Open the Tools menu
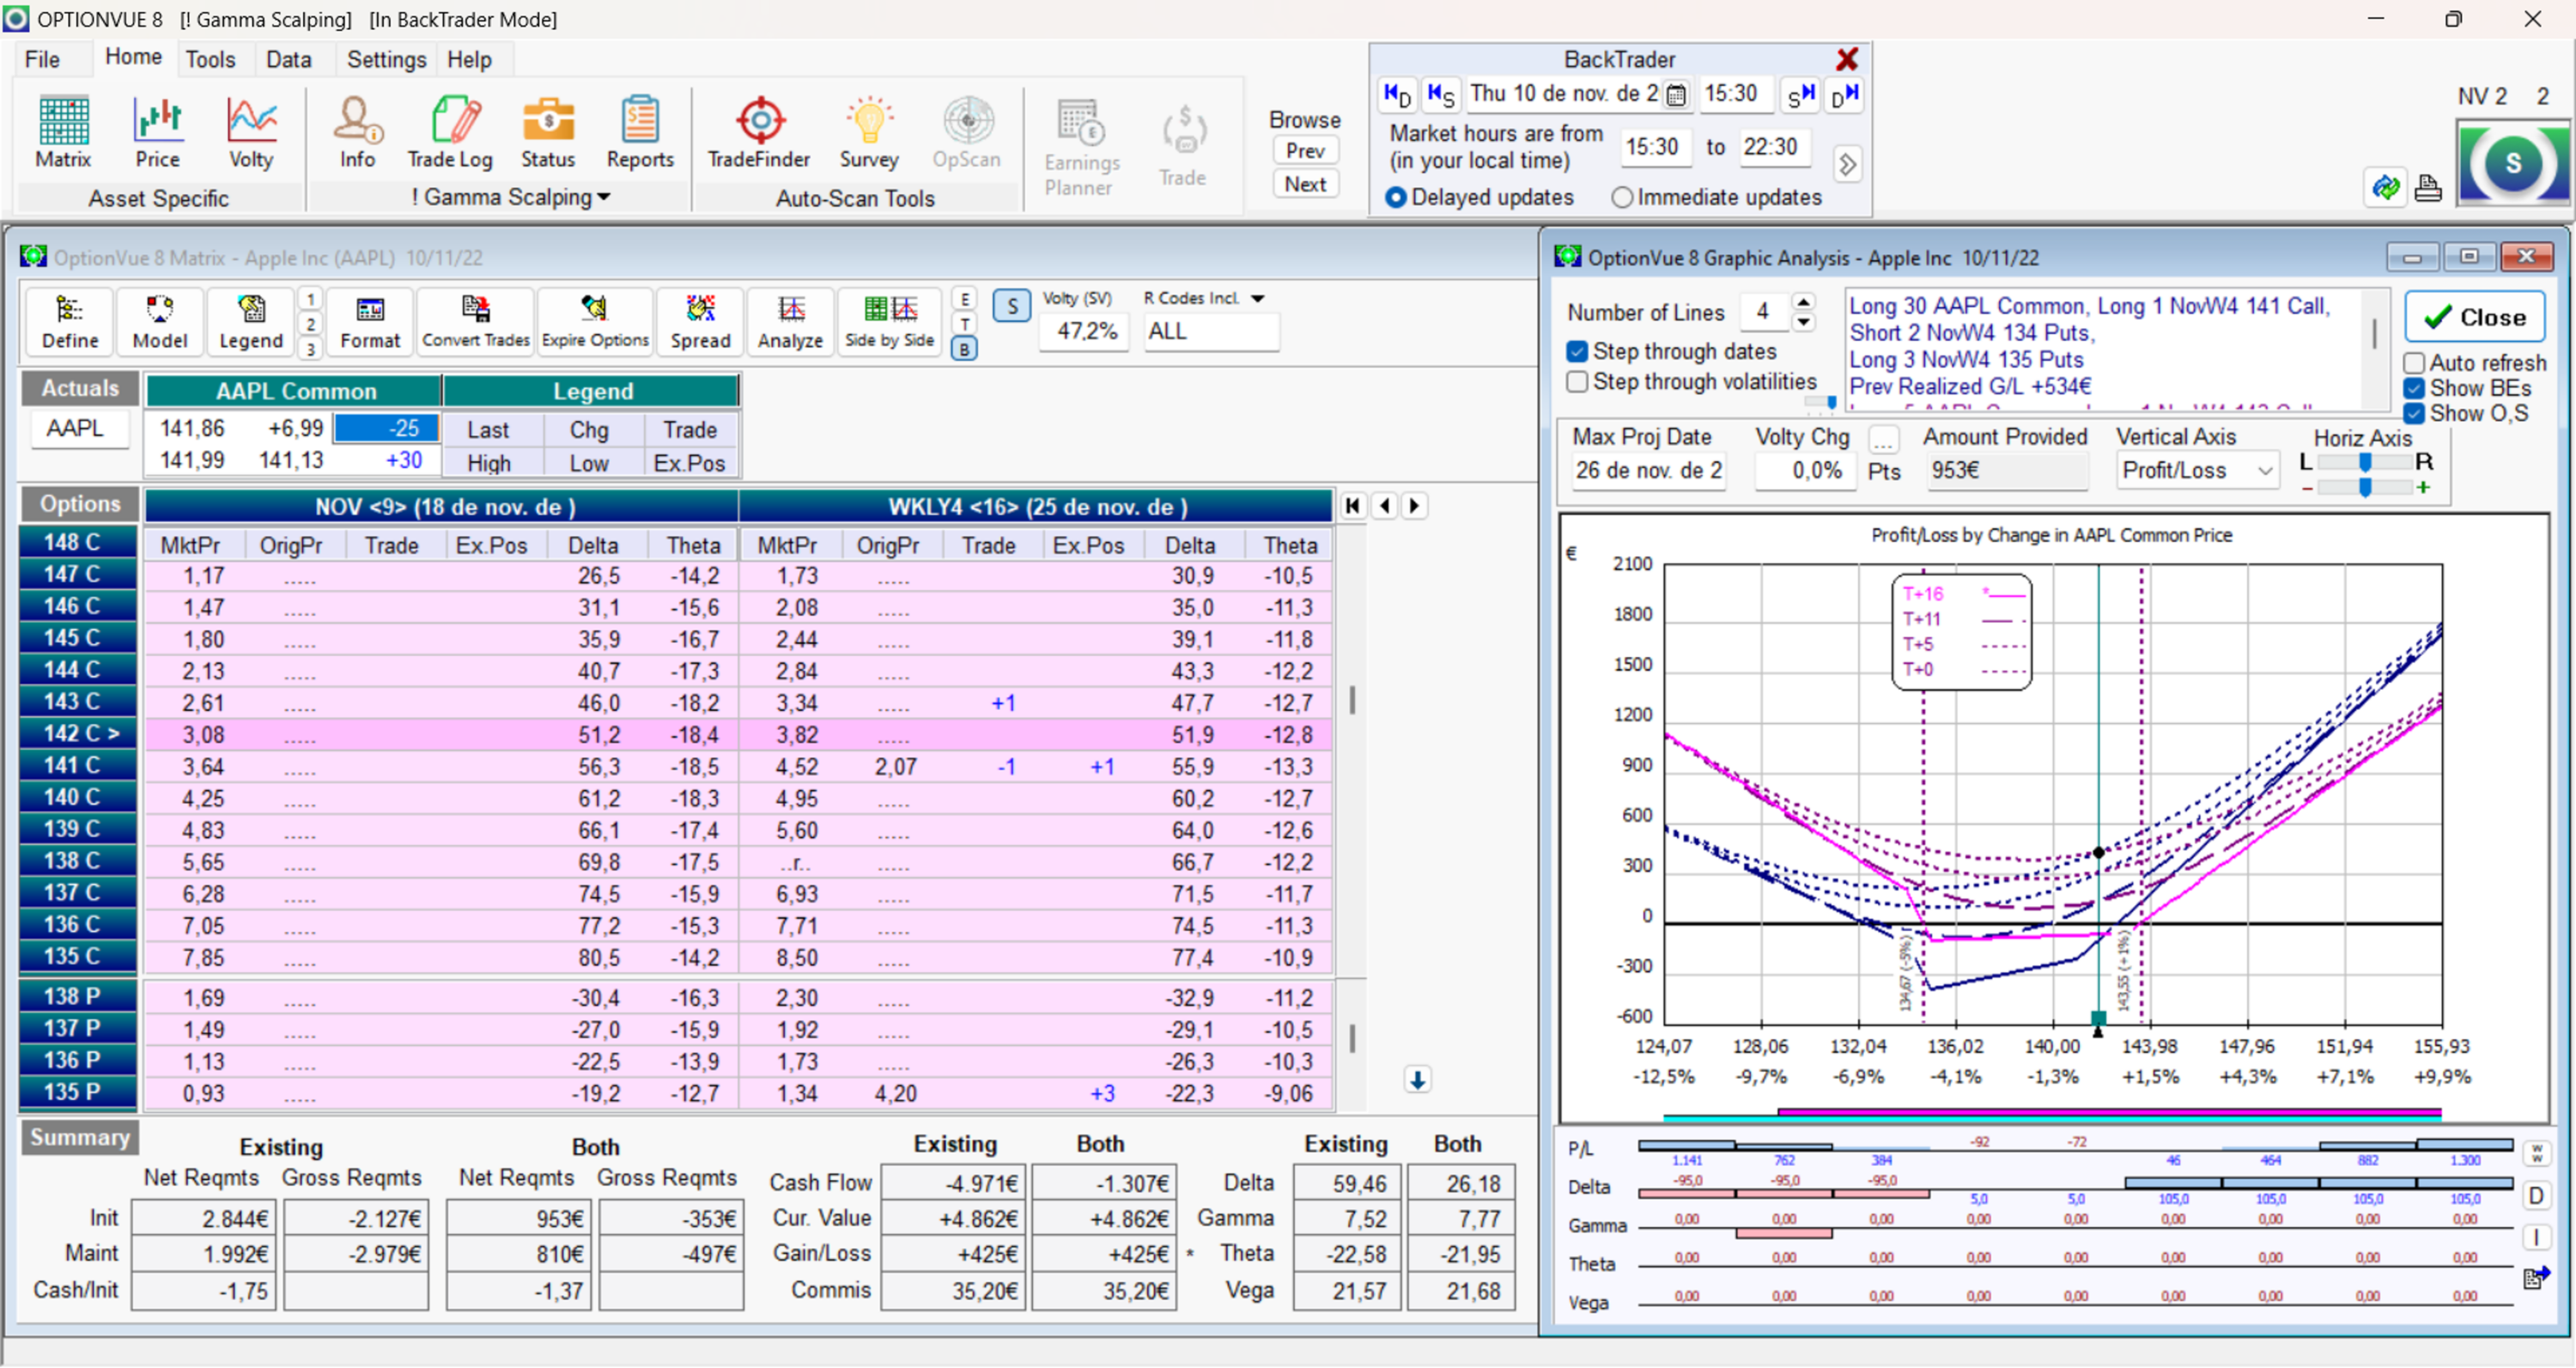2576x1368 pixels. point(210,59)
